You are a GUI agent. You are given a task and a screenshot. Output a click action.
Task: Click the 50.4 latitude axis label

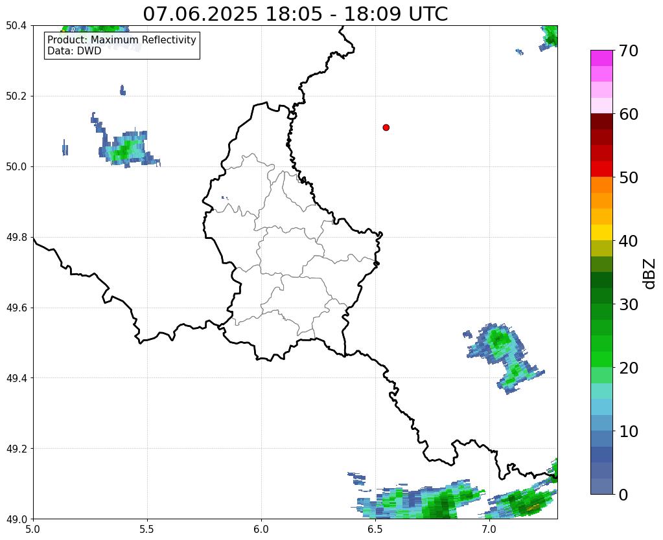pyautogui.click(x=16, y=26)
